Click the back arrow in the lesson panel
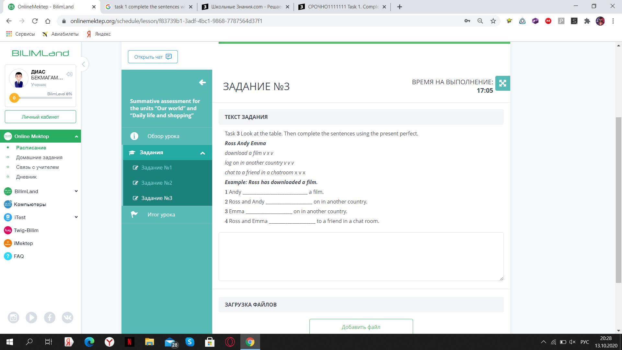 pyautogui.click(x=202, y=83)
